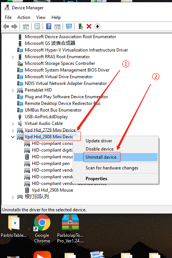Click the red X Uninstall device icon
This screenshot has width=172, height=258.
[89, 26]
